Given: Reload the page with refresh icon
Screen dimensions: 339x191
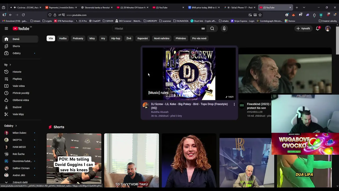Looking at the screenshot, I should point(23,15).
